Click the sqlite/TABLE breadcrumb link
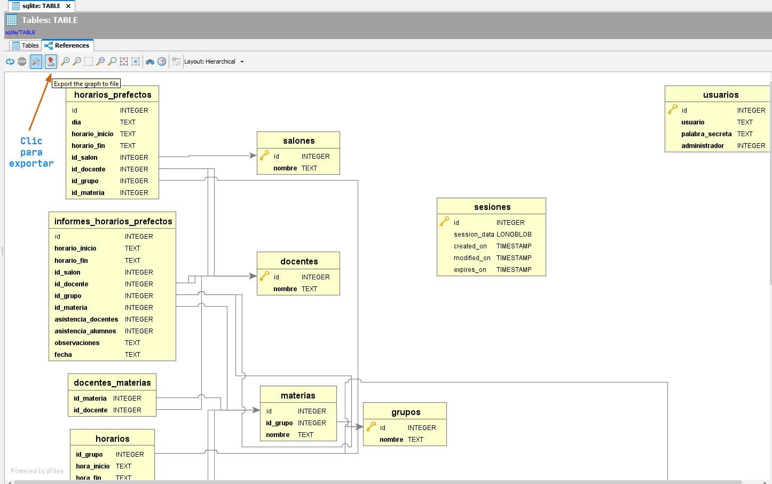 [x=20, y=33]
